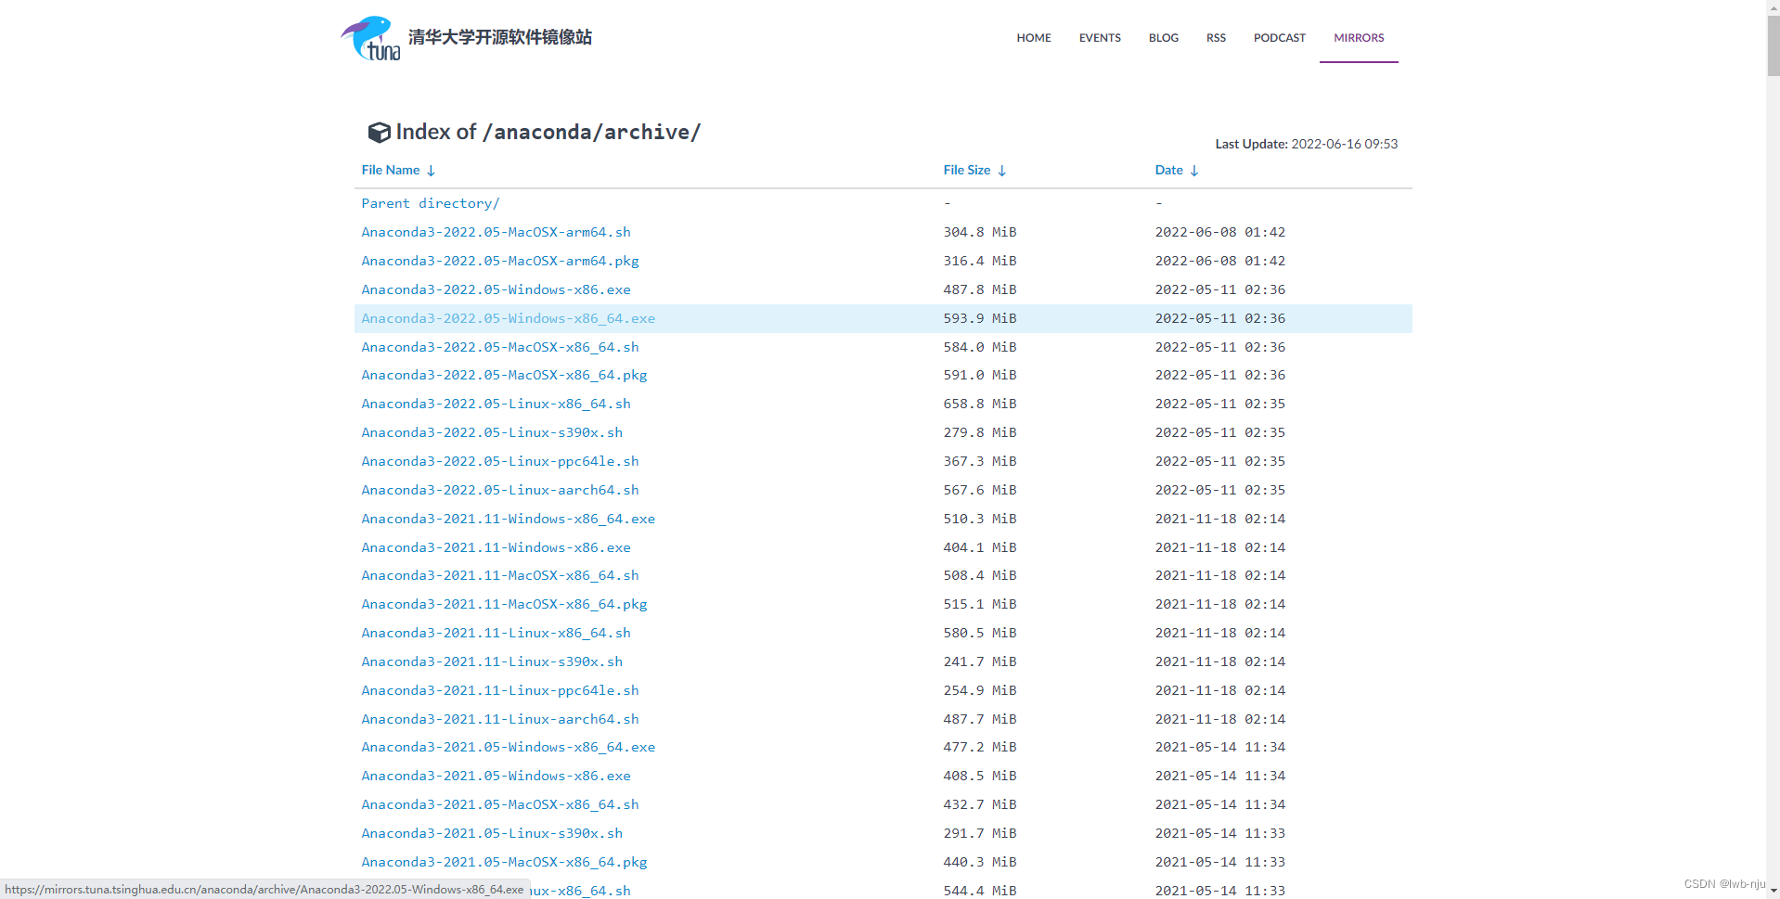
Task: Download Anaconda3-2022.05-Linux-s390x.sh
Action: (x=492, y=432)
